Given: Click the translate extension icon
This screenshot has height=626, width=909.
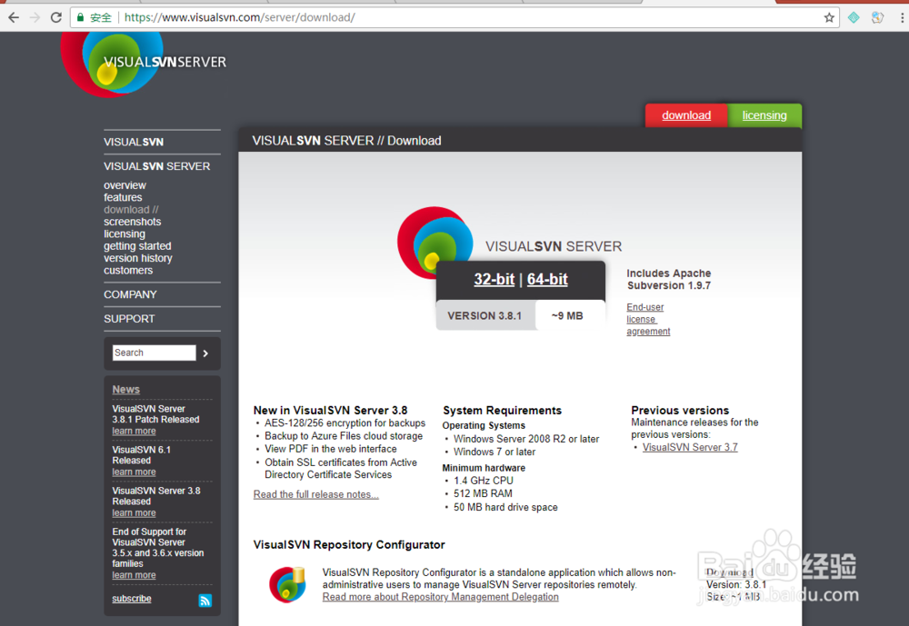Looking at the screenshot, I should (x=878, y=17).
